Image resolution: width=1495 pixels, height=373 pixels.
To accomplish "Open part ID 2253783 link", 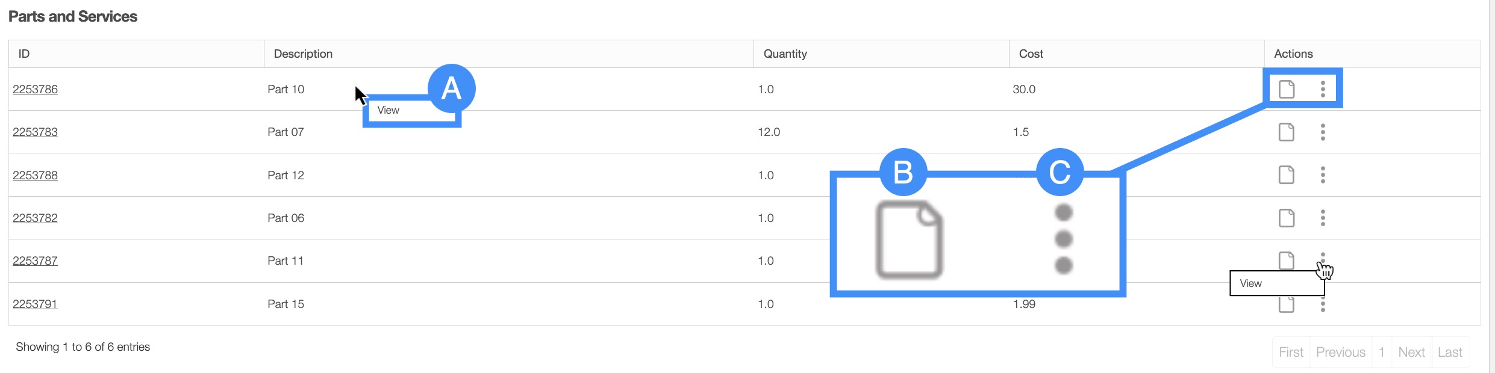I will tap(35, 132).
